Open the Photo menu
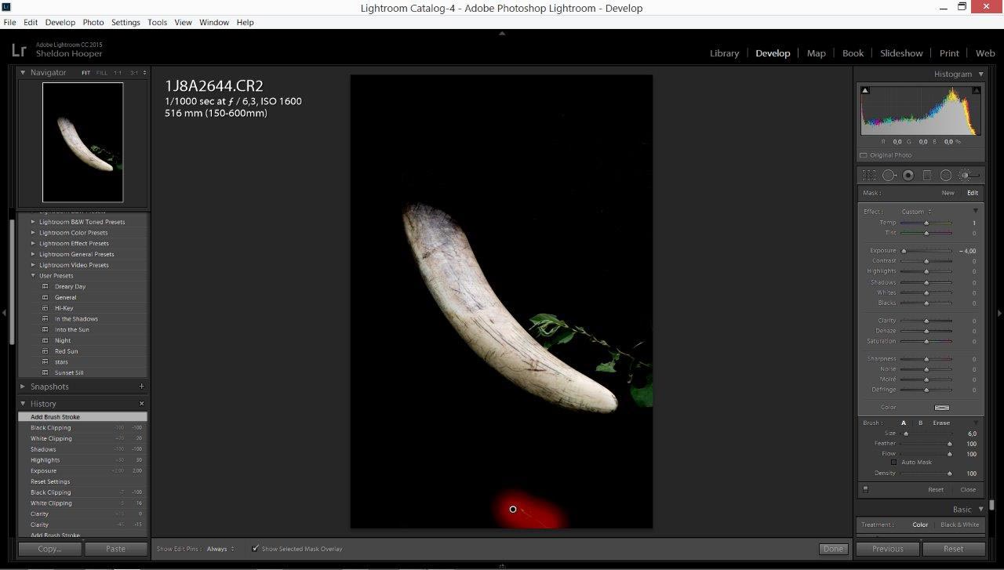Screen dimensions: 1004x570 point(93,22)
